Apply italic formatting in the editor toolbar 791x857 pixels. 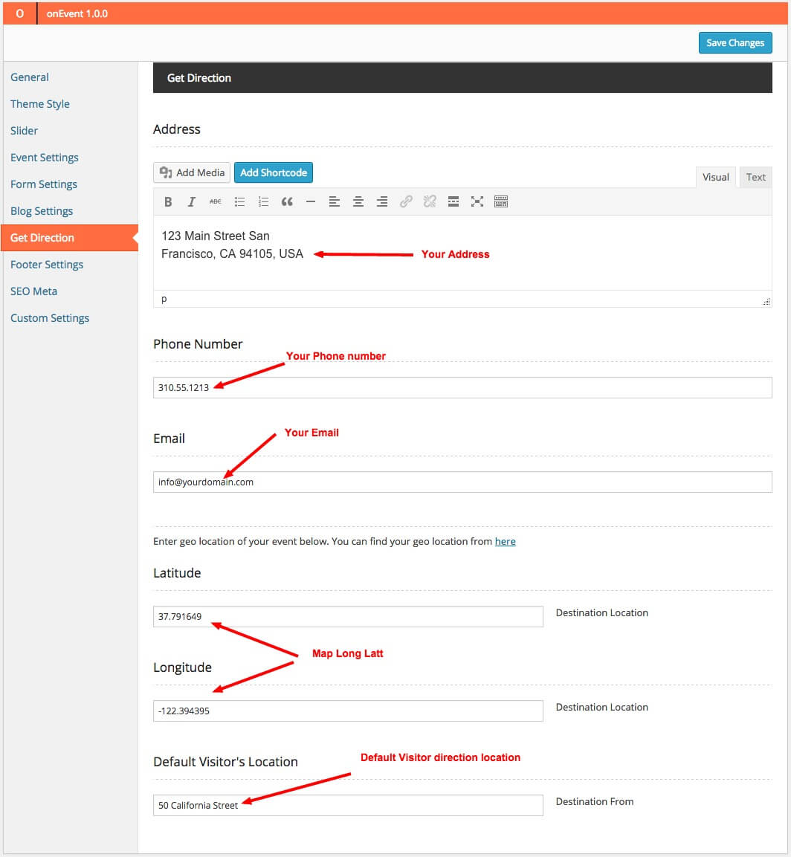point(191,201)
